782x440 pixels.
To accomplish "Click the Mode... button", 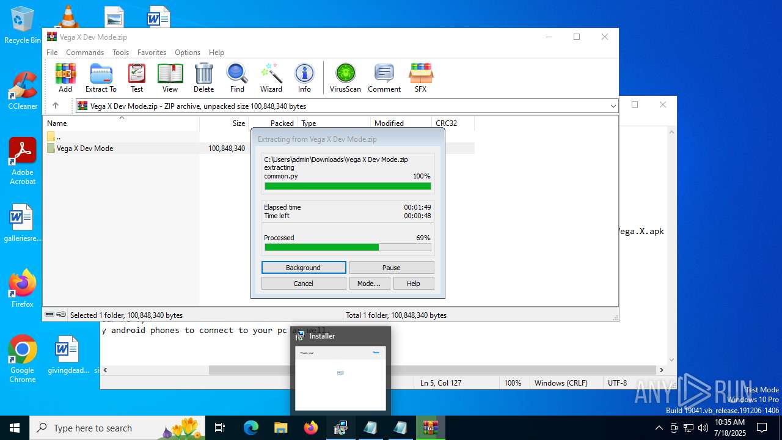I will point(369,284).
